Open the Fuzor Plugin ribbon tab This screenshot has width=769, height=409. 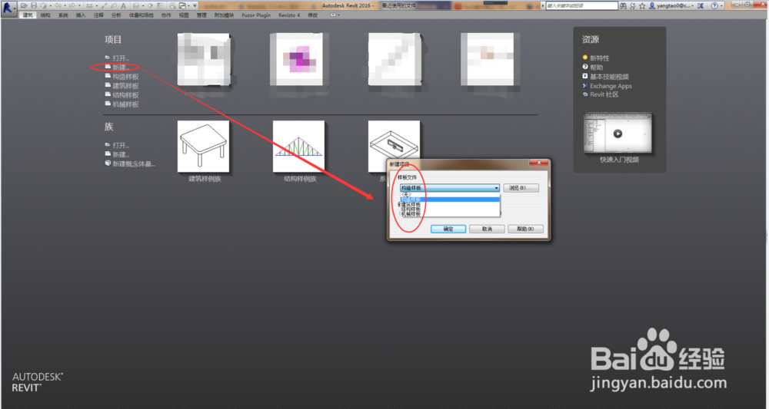click(256, 15)
